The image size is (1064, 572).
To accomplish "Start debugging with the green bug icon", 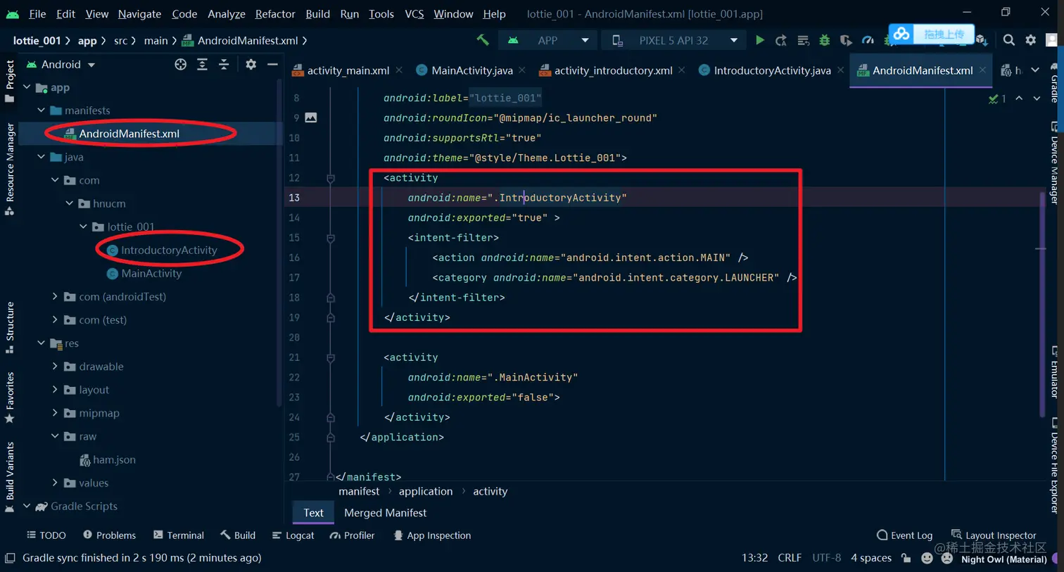I will click(x=824, y=40).
